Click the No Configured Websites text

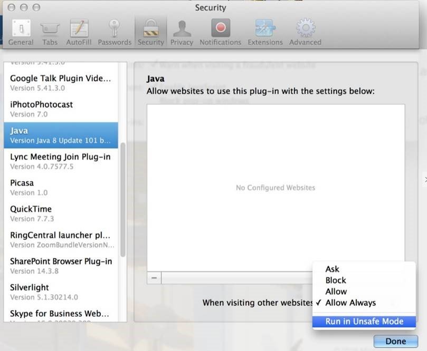click(276, 188)
